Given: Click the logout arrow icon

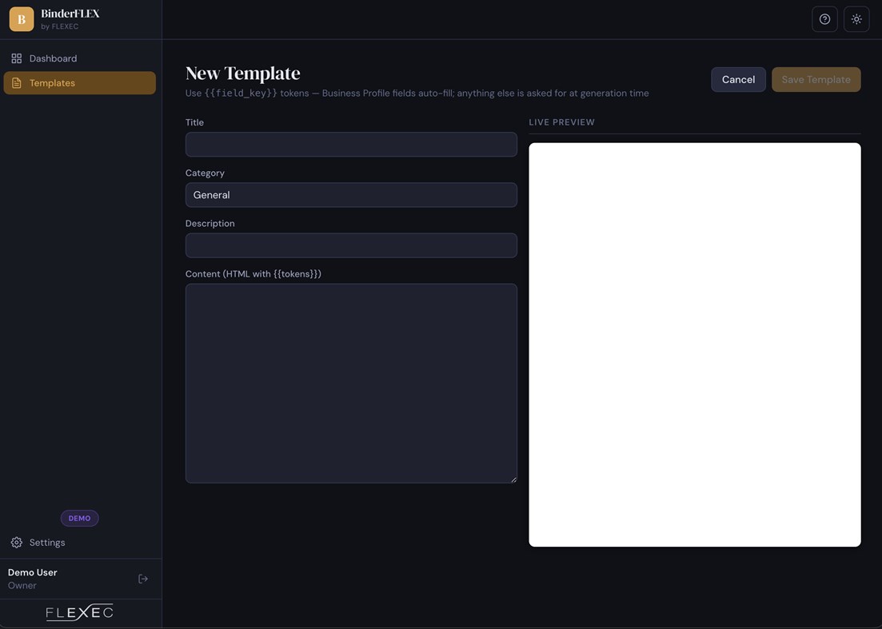Looking at the screenshot, I should (x=143, y=579).
